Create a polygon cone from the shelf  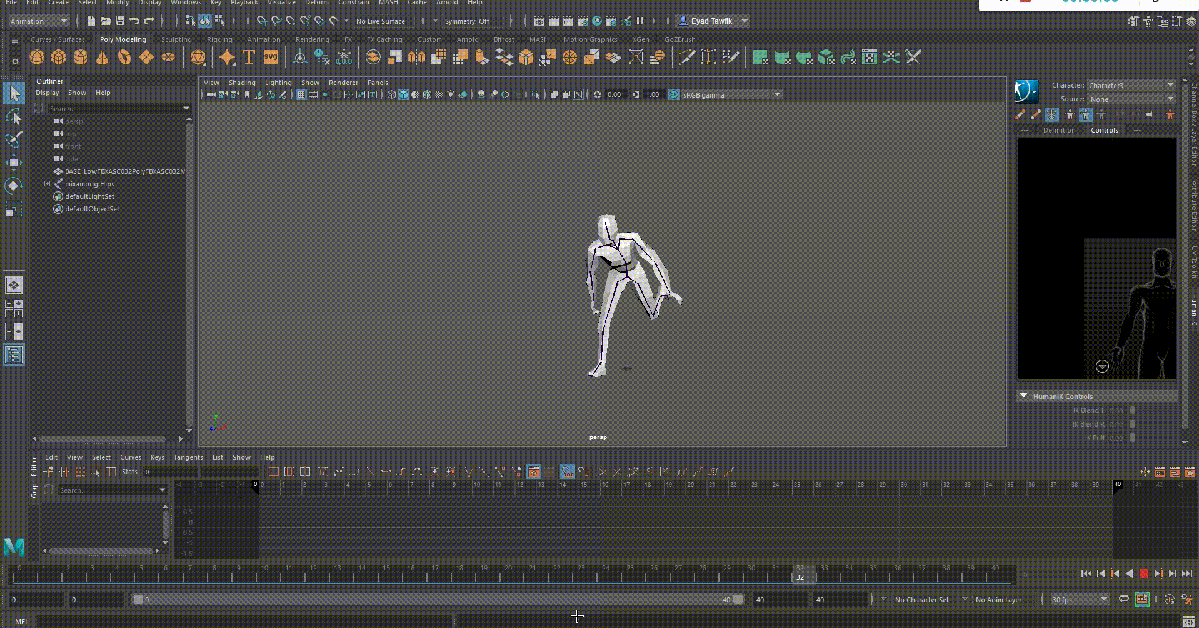(x=102, y=58)
